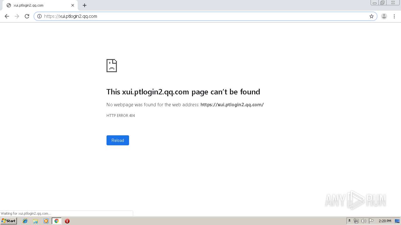Click the HTTP ERROR 404 text
This screenshot has height=225, width=401.
pos(121,116)
